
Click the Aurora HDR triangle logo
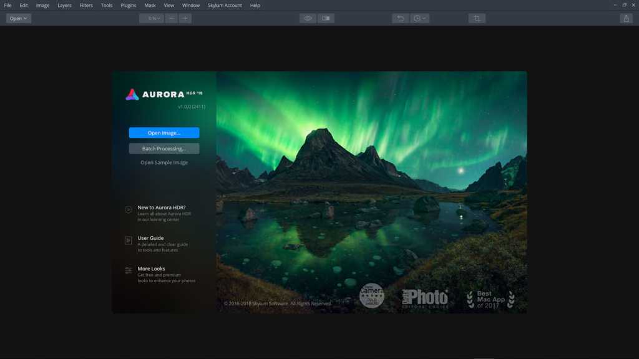pyautogui.click(x=132, y=95)
